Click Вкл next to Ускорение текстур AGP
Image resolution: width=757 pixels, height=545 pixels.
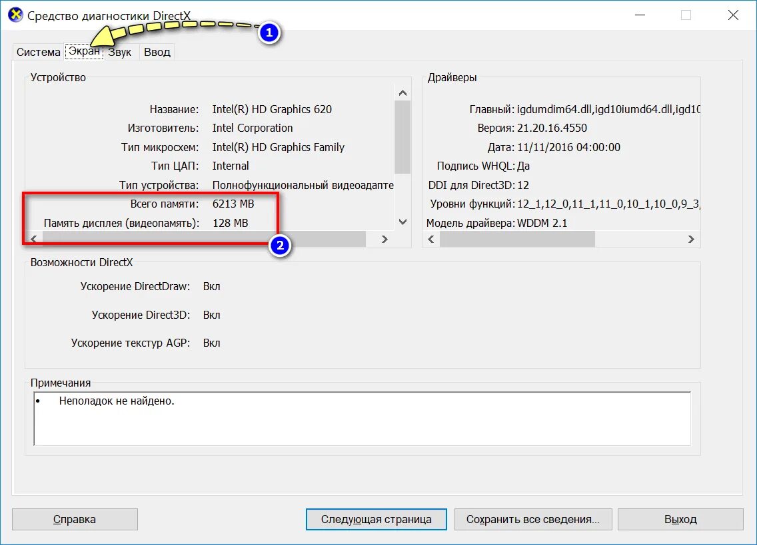(211, 343)
